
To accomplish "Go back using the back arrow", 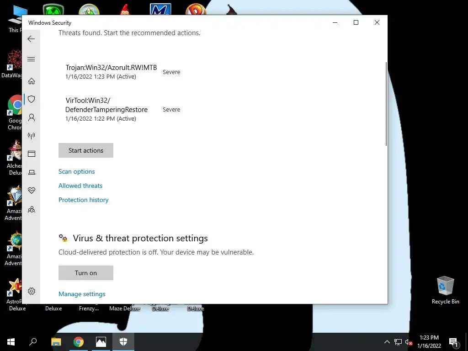I will [x=31, y=39].
